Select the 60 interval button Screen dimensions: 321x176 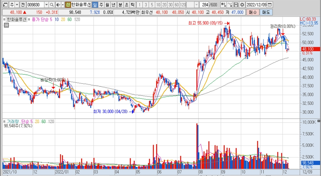(176, 5)
